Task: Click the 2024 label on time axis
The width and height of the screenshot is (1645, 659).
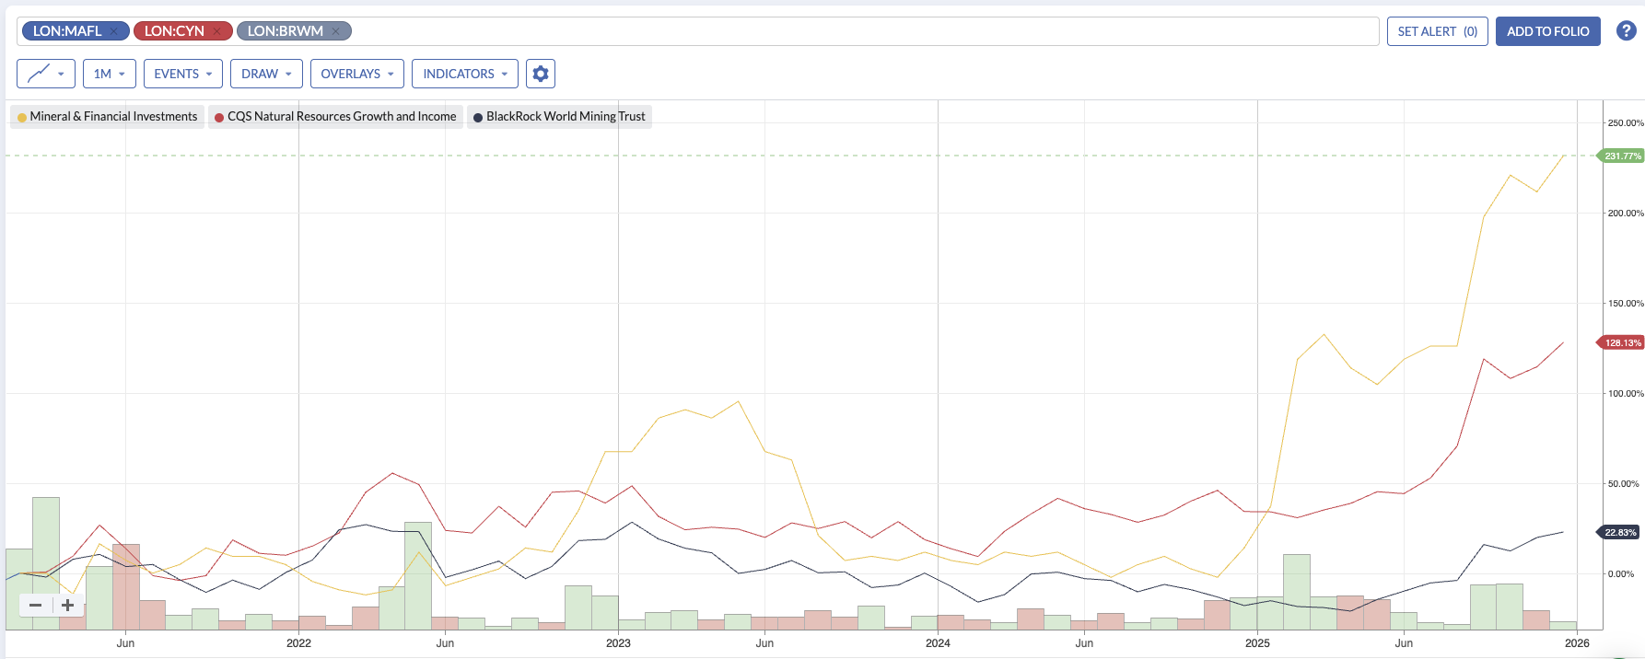Action: (x=938, y=643)
